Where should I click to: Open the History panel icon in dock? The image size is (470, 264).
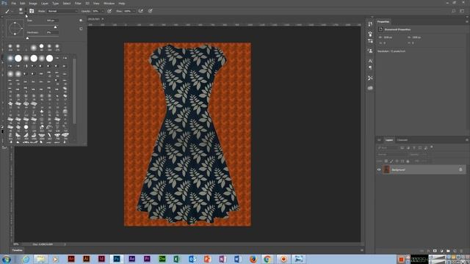point(370,24)
